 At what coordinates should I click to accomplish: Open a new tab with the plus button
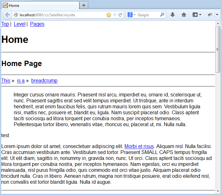point(84,5)
